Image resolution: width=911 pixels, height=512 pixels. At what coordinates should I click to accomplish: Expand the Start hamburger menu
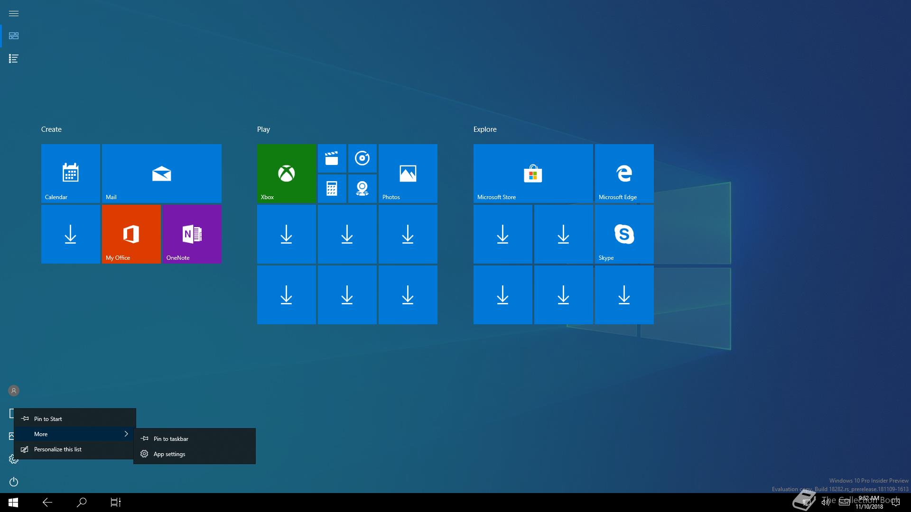click(x=14, y=13)
